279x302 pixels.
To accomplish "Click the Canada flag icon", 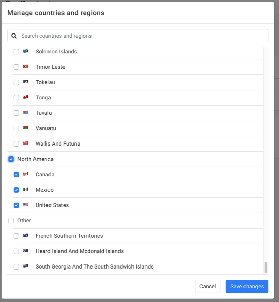I will pyautogui.click(x=26, y=174).
